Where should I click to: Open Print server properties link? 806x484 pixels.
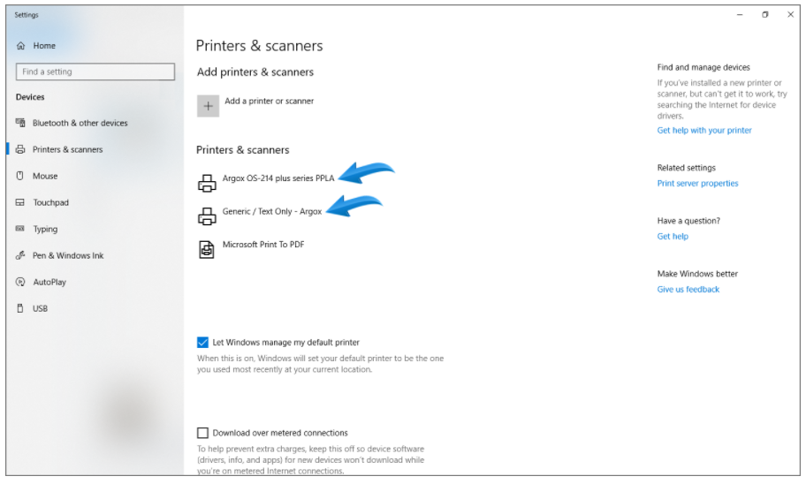(697, 184)
